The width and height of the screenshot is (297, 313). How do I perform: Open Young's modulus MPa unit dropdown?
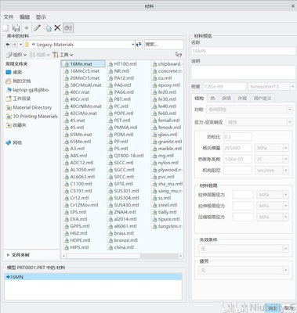[272, 148]
